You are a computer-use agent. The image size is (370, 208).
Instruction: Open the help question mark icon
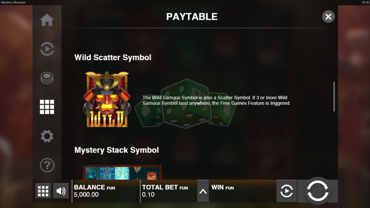tap(47, 165)
